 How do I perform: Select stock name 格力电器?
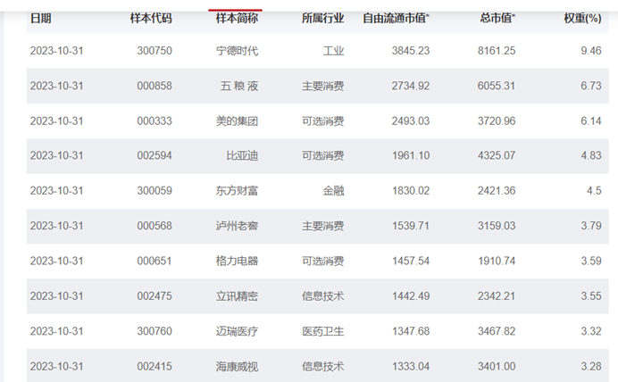click(x=237, y=261)
